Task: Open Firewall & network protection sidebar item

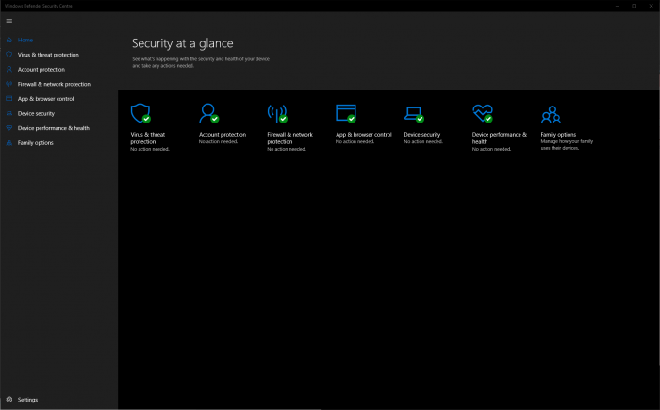Action: click(54, 84)
